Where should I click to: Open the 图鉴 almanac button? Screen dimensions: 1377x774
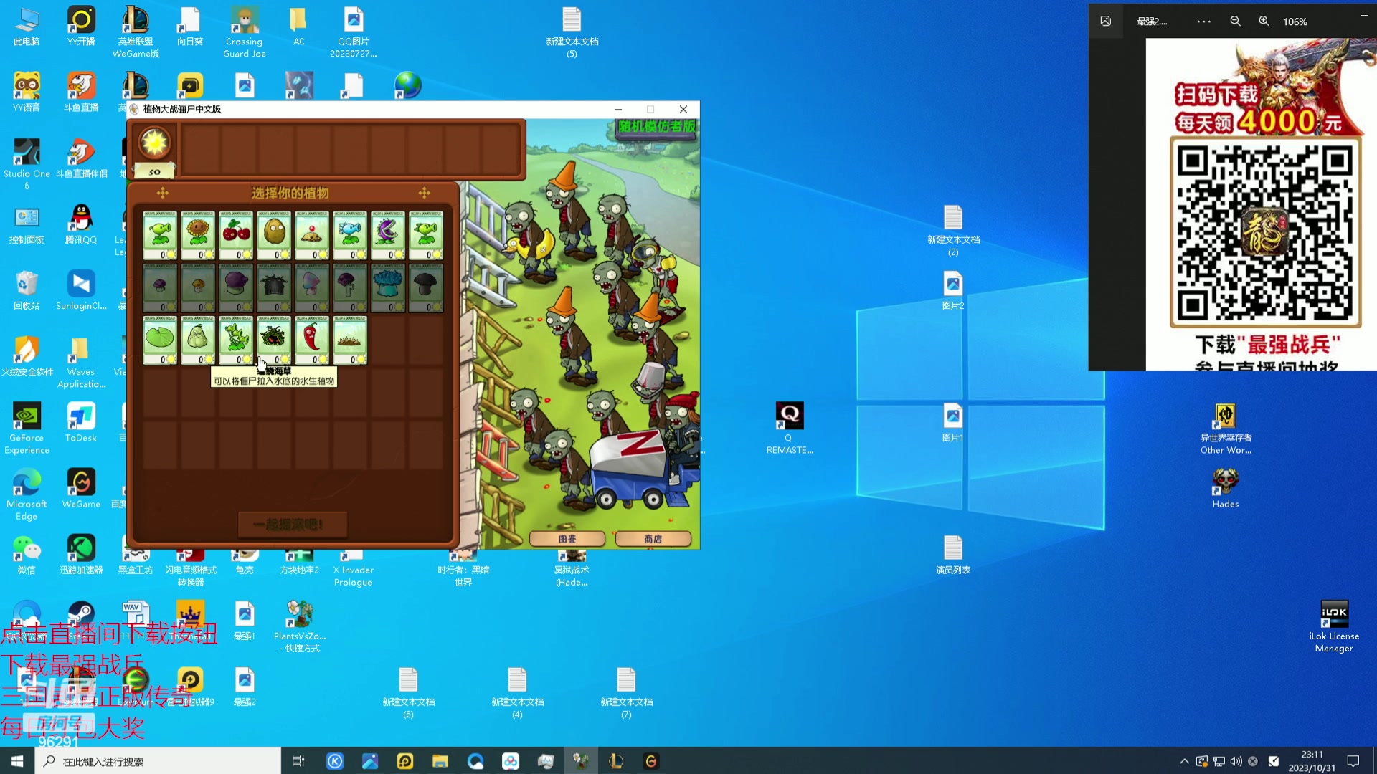pyautogui.click(x=567, y=539)
